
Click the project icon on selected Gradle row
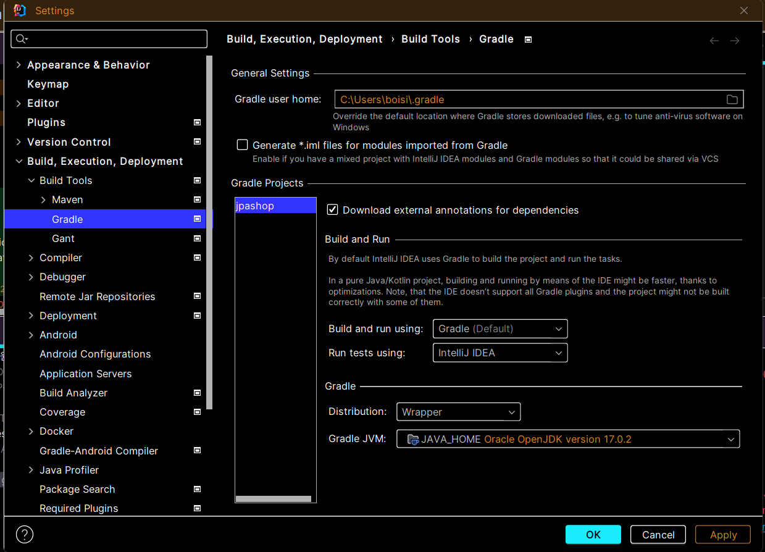[x=198, y=219]
